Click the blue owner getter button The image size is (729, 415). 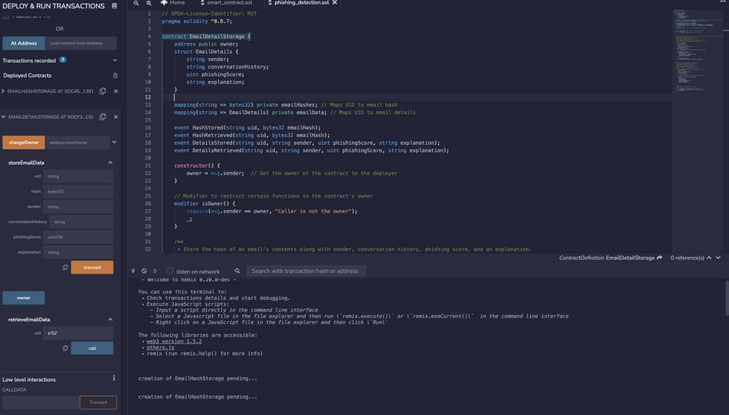(x=23, y=298)
